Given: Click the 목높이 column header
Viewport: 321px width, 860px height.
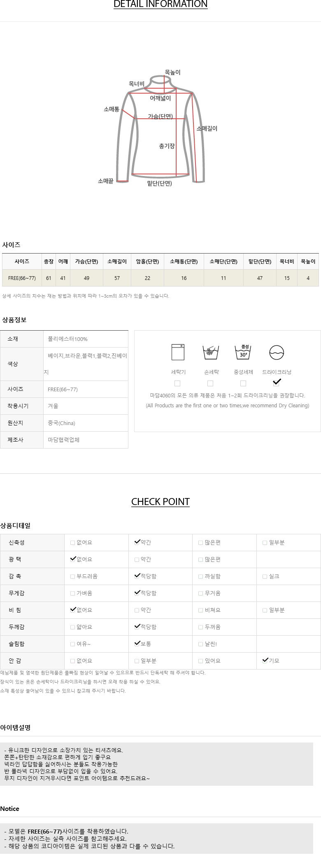Looking at the screenshot, I should tap(308, 261).
